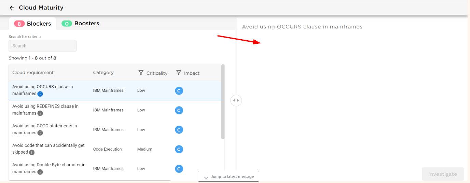Image resolution: width=470 pixels, height=183 pixels.
Task: Click the back arrow next to Cloud Maturity
Action: [x=12, y=8]
